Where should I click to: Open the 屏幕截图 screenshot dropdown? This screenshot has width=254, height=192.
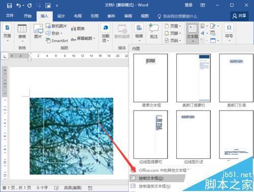(x=83, y=39)
